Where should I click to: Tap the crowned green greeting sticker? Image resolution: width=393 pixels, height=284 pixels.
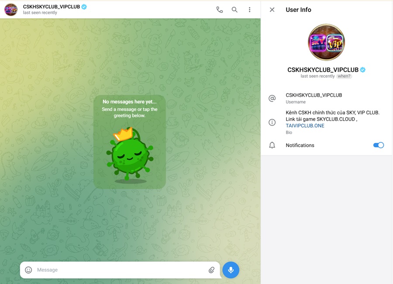pyautogui.click(x=130, y=155)
